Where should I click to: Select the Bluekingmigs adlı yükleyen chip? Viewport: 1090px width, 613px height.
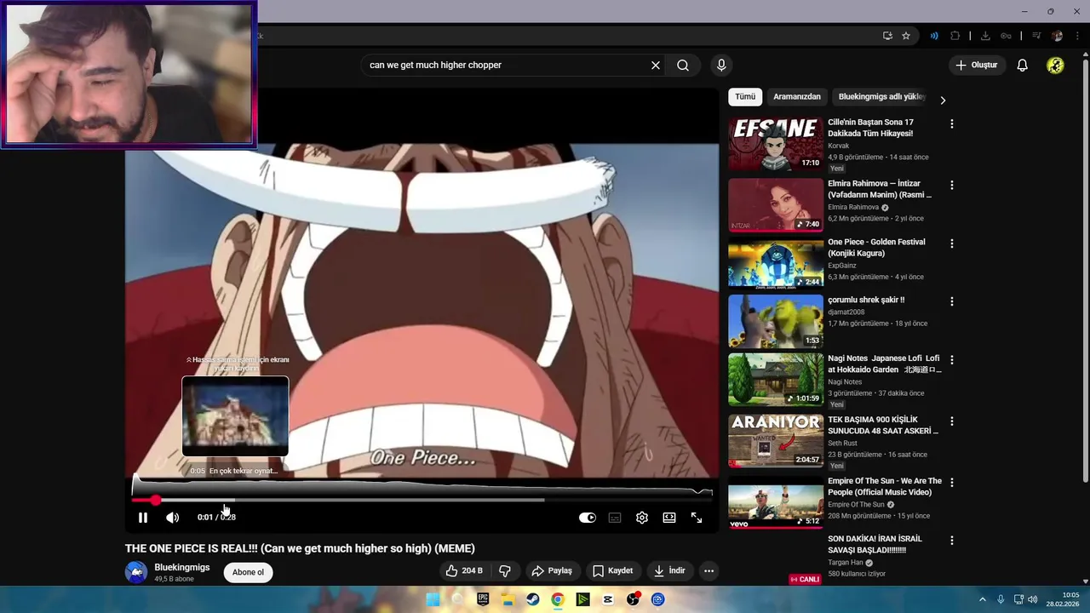pos(881,97)
